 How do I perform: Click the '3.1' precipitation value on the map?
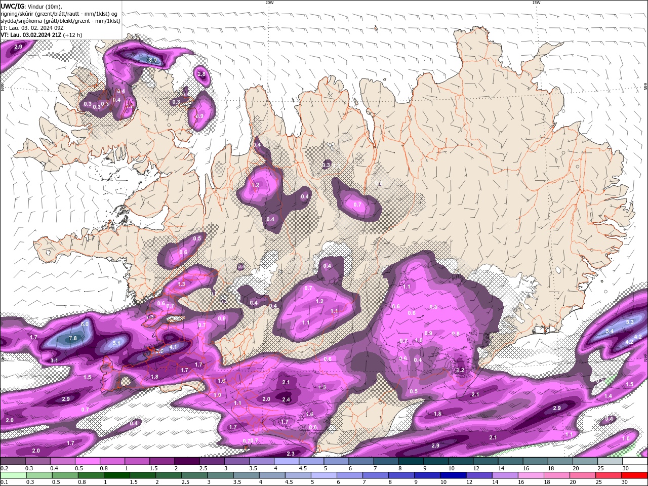point(55,360)
